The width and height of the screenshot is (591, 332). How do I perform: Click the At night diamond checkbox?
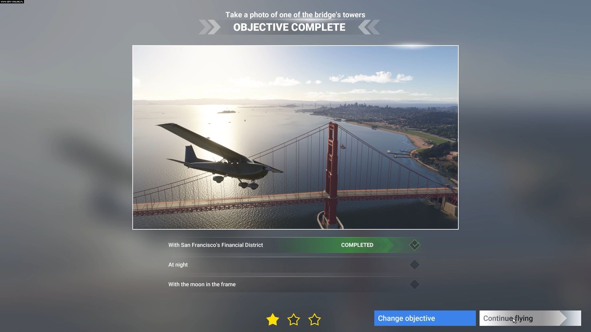(x=415, y=265)
